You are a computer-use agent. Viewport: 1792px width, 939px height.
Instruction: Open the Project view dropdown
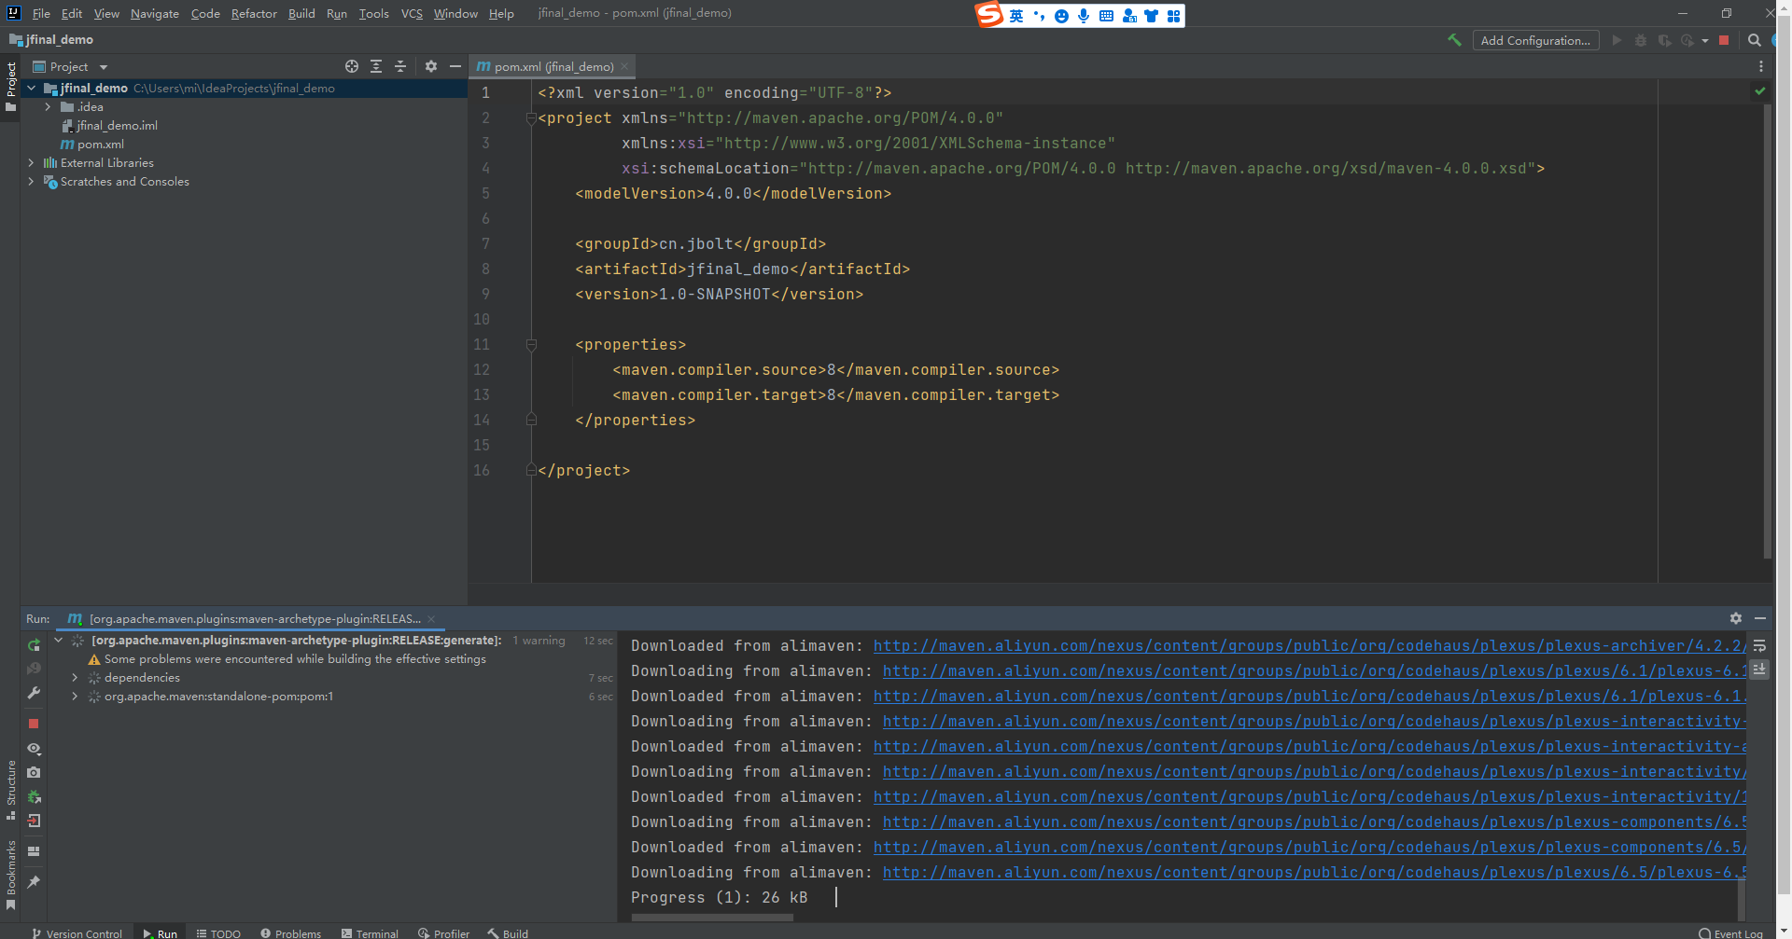[x=71, y=66]
